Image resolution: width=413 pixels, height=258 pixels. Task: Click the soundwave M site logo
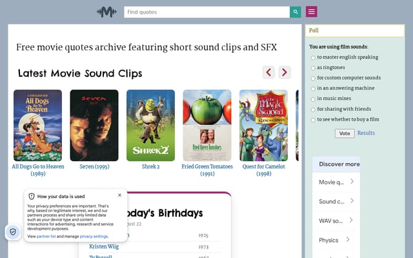(106, 12)
